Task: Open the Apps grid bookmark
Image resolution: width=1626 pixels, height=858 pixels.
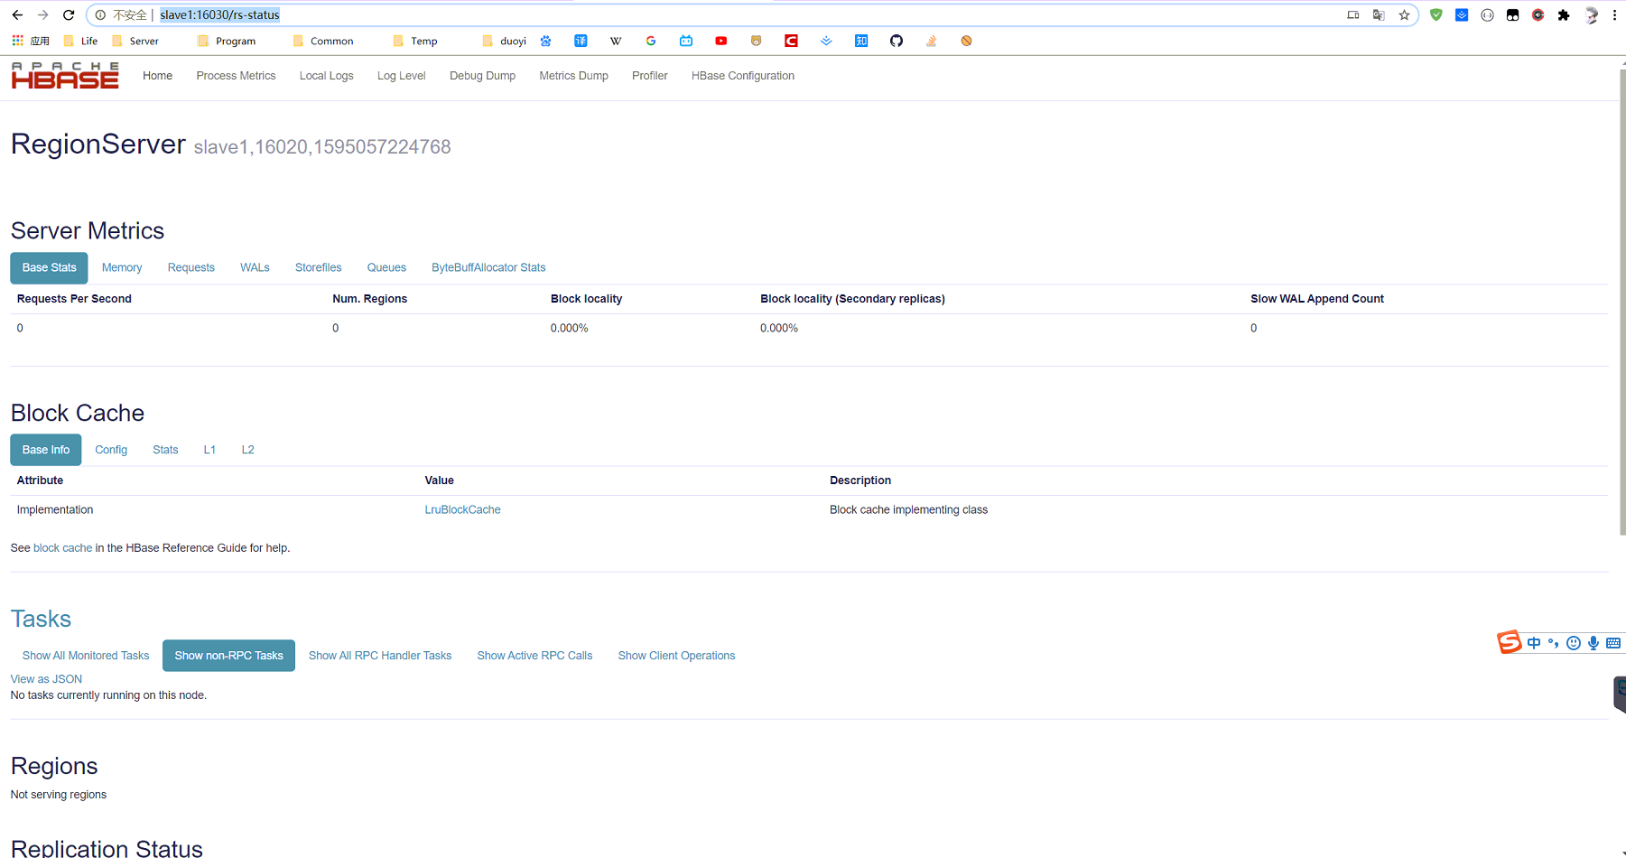Action: 30,41
